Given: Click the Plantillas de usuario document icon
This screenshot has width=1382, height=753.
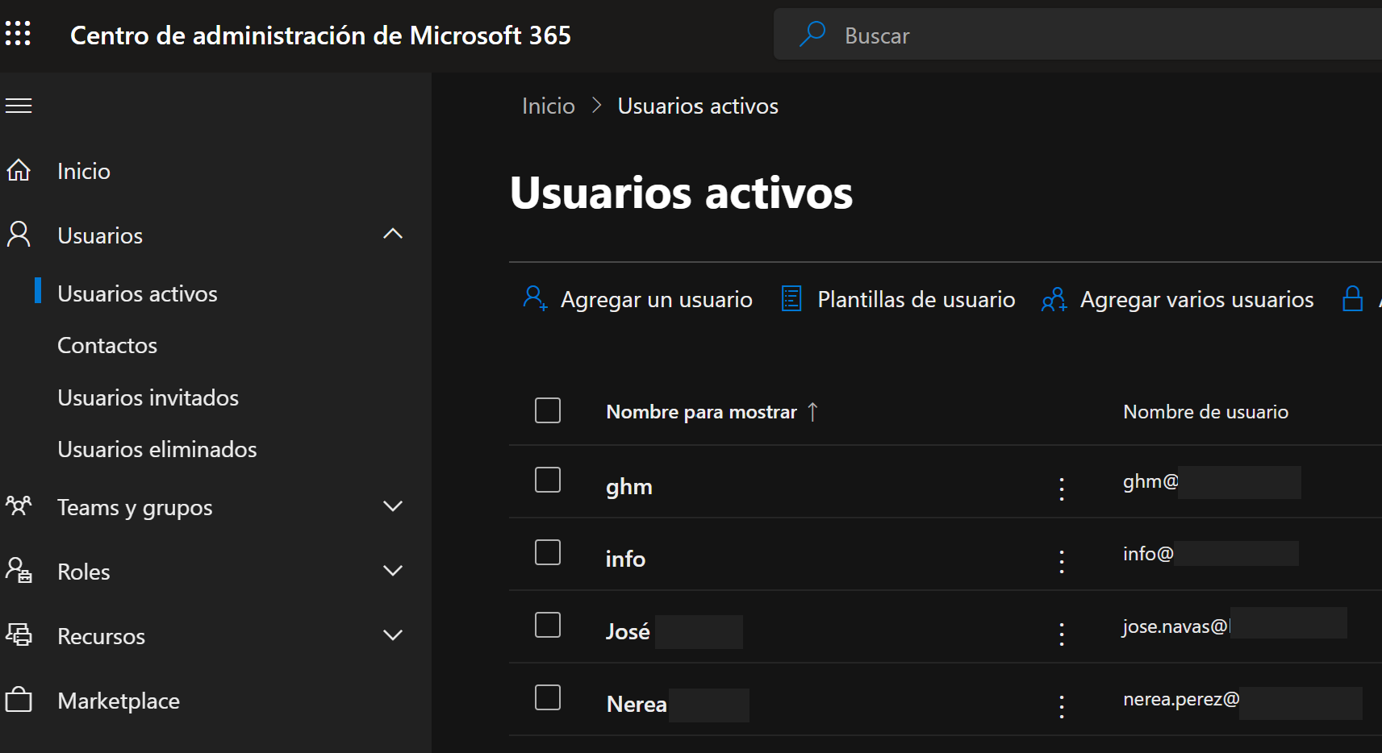Looking at the screenshot, I should click(x=791, y=299).
